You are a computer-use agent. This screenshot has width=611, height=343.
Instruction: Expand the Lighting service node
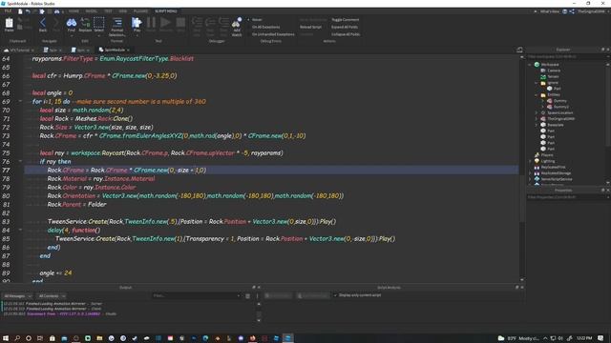[x=530, y=161]
